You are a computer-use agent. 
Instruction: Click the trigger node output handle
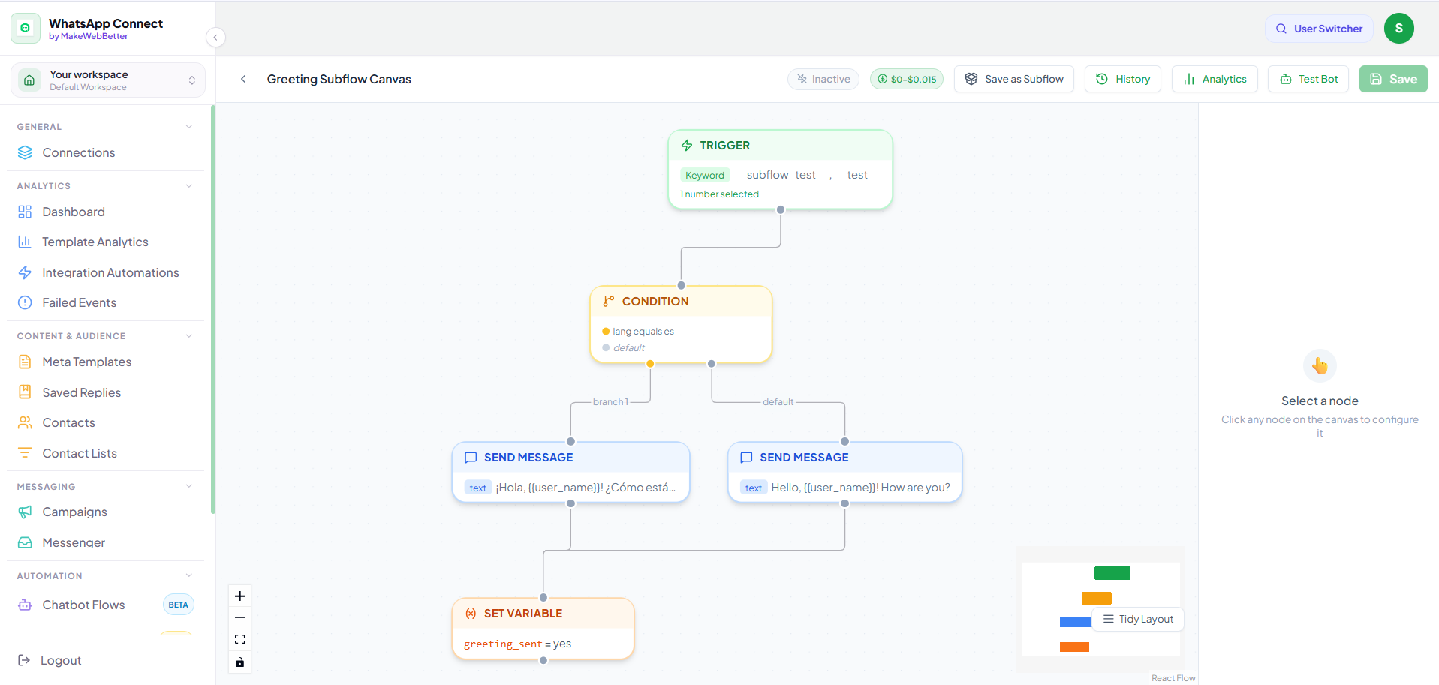click(781, 210)
